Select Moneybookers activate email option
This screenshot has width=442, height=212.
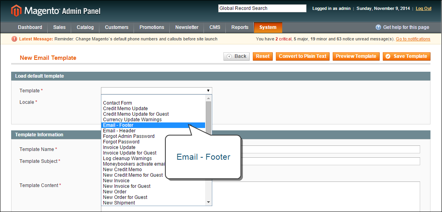click(134, 164)
